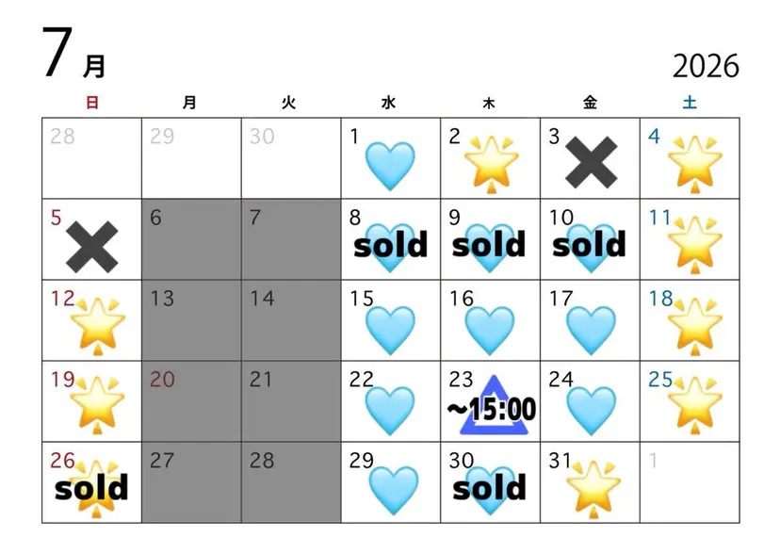This screenshot has width=780, height=553.
Task: Click the heart on July 29
Action: click(x=393, y=490)
